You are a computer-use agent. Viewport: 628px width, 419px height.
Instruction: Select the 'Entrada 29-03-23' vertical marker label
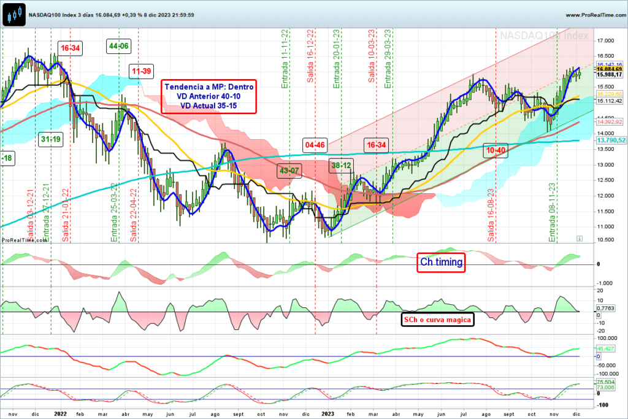(388, 59)
